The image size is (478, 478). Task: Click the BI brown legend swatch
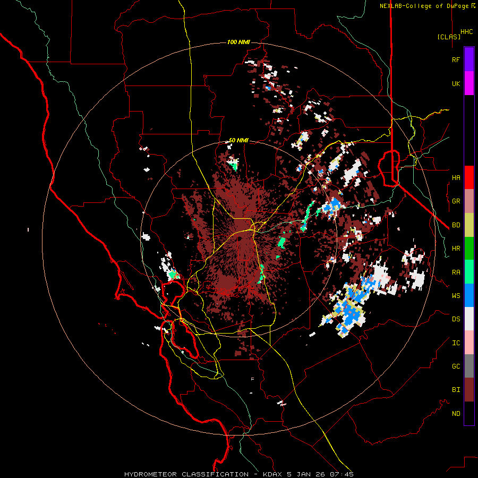tap(469, 390)
